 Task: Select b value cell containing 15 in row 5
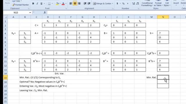coord(163,37)
